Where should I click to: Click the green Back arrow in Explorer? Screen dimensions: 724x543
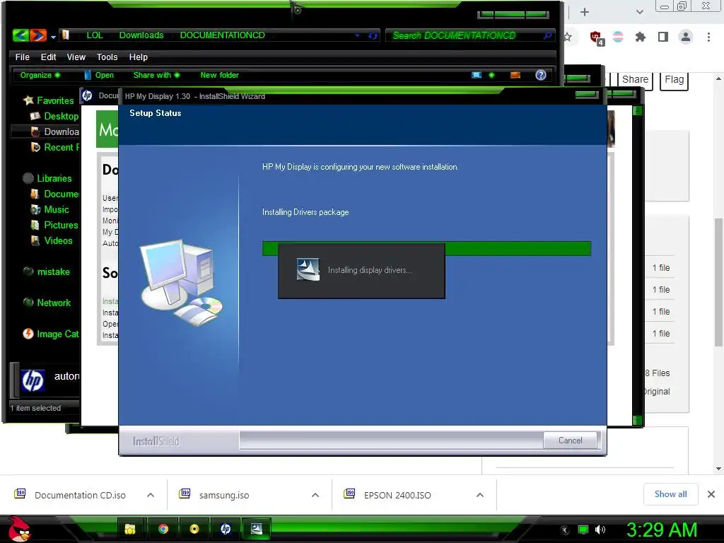pos(21,35)
